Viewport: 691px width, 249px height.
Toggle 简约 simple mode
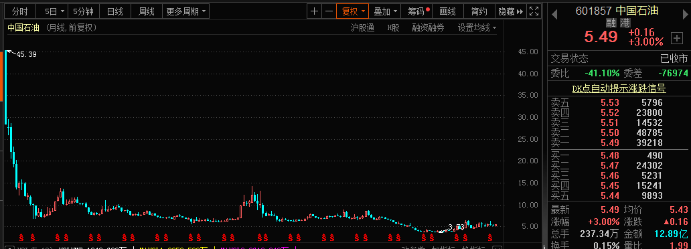(479, 11)
